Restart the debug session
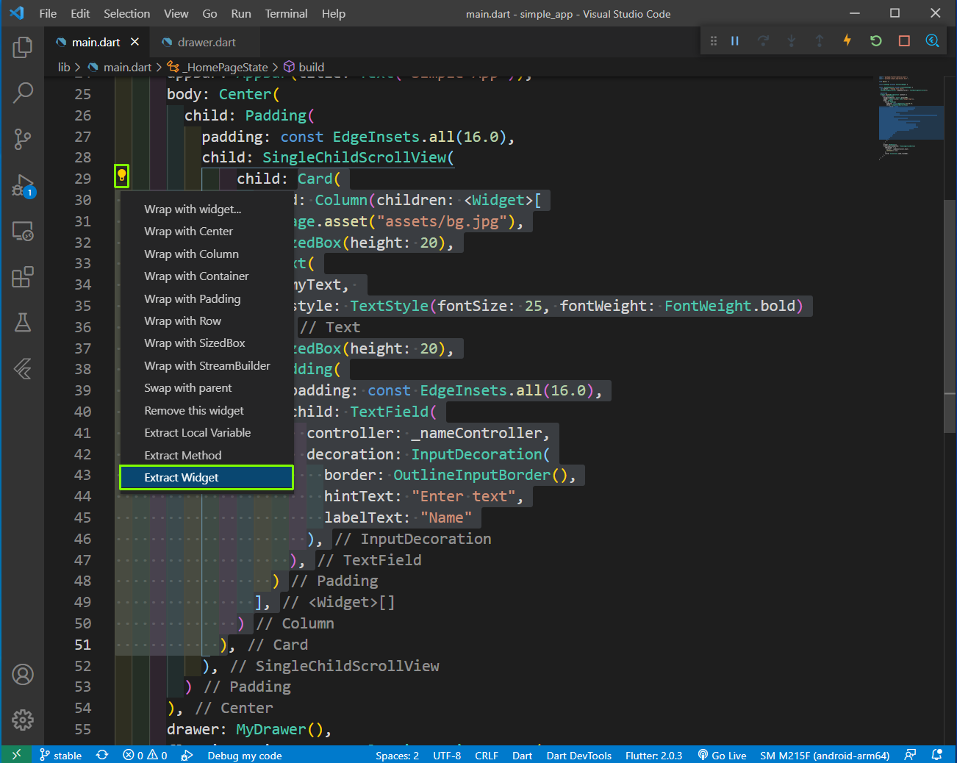 point(875,41)
